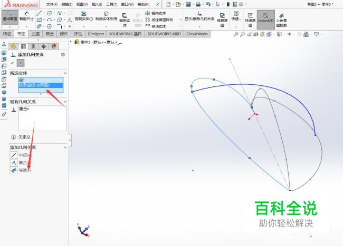
Task: Click the New document icon
Action: 168,4
